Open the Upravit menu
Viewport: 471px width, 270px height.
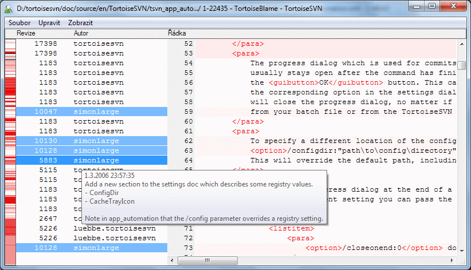49,23
